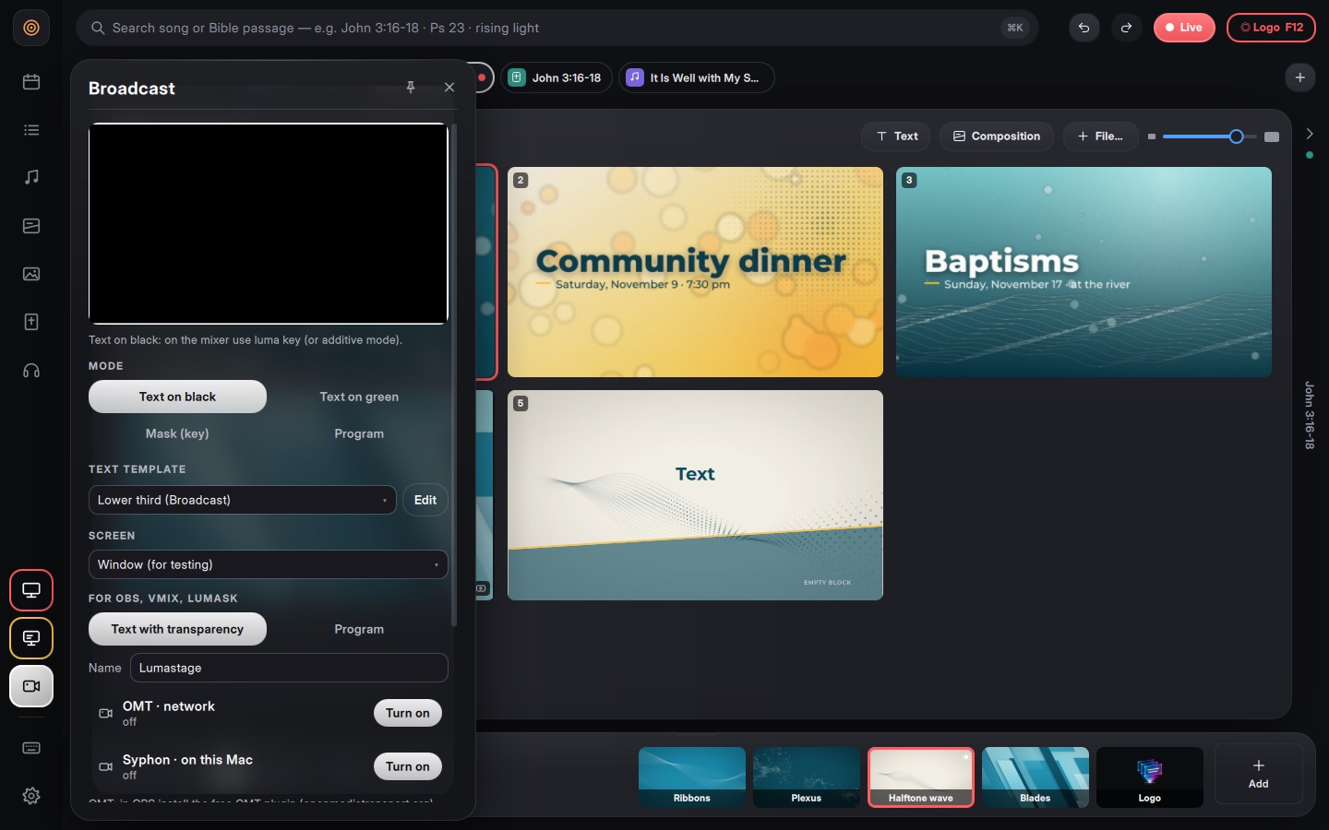Viewport: 1329px width, 830px height.
Task: Click the Lumastage name input field
Action: click(x=289, y=668)
